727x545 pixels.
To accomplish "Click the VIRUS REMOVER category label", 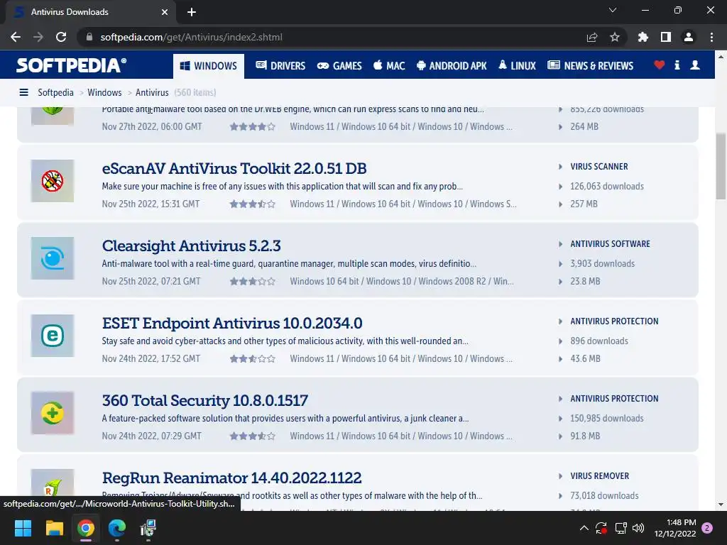I will point(599,476).
